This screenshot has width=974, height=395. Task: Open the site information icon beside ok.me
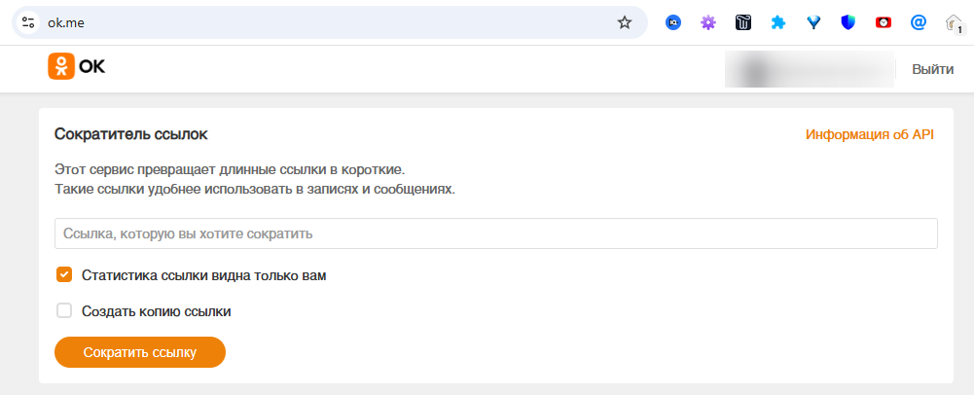tap(28, 22)
